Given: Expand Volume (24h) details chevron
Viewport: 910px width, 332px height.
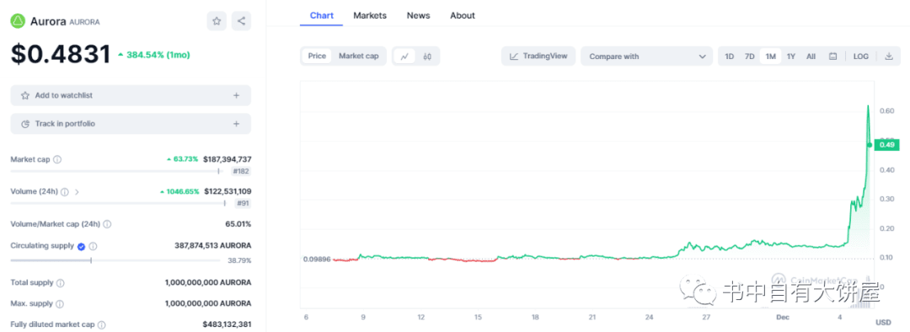Looking at the screenshot, I should [x=77, y=191].
